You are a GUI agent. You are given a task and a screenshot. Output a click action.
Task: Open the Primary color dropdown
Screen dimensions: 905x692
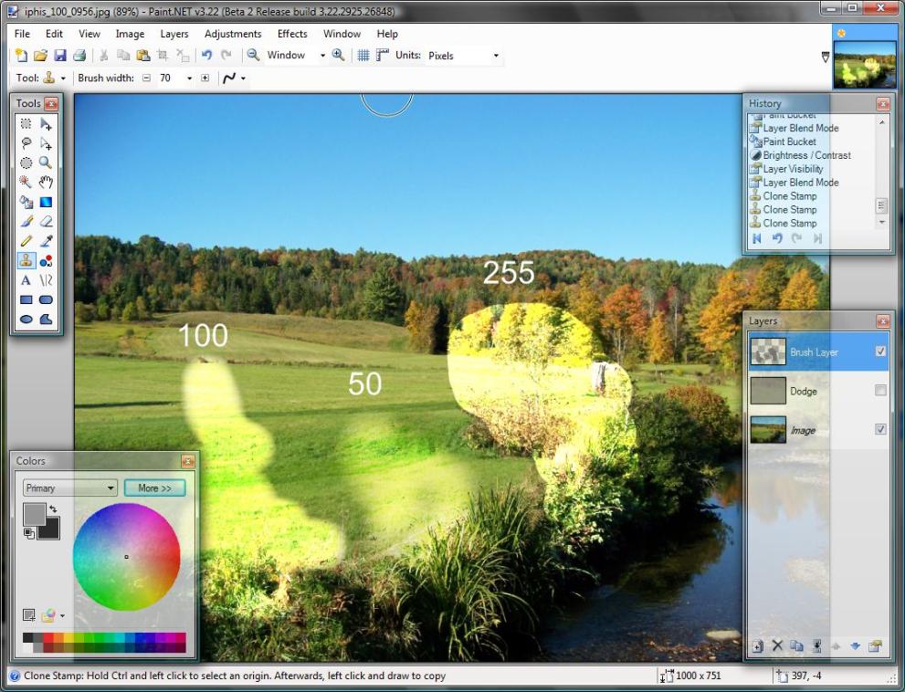click(x=70, y=488)
